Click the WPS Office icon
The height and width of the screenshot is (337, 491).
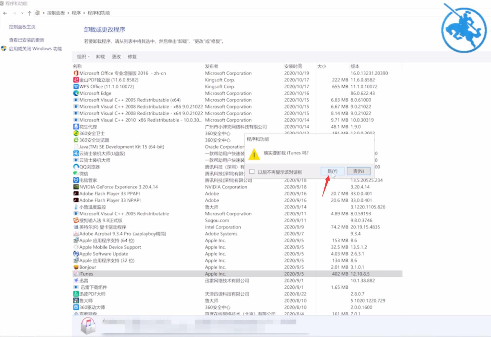(76, 86)
